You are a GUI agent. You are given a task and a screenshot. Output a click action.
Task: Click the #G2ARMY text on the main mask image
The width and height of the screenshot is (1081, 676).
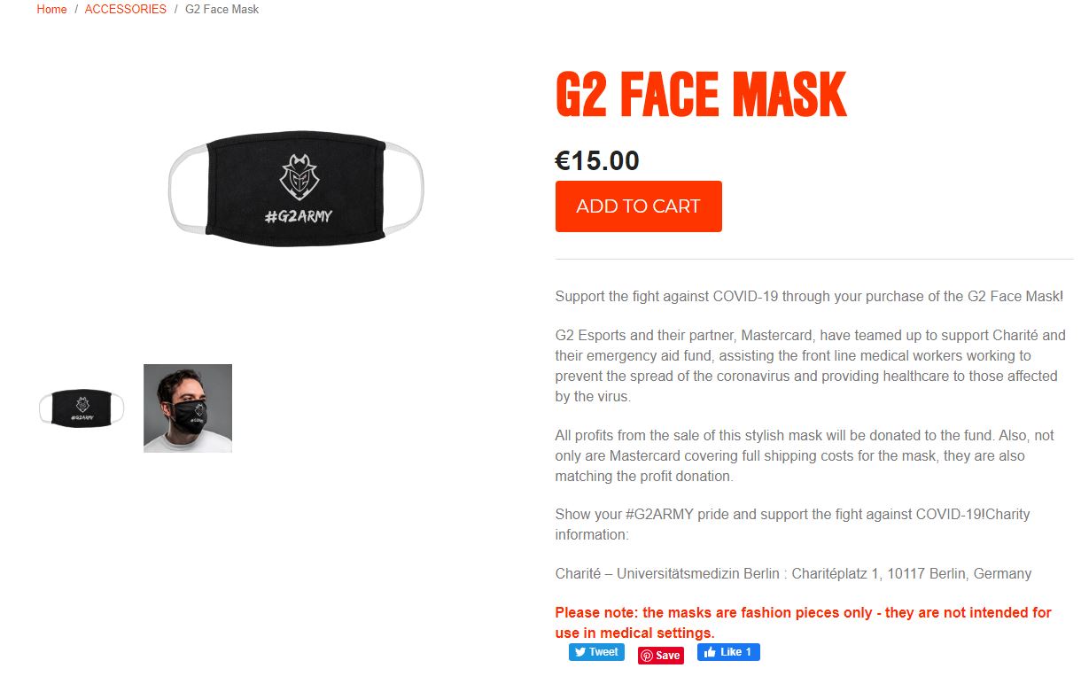[x=299, y=215]
